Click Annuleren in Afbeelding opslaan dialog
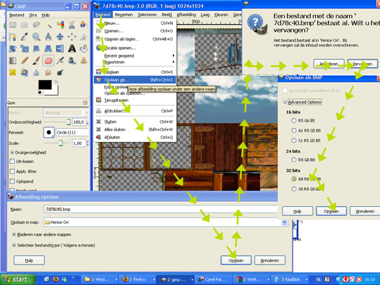 (270, 260)
